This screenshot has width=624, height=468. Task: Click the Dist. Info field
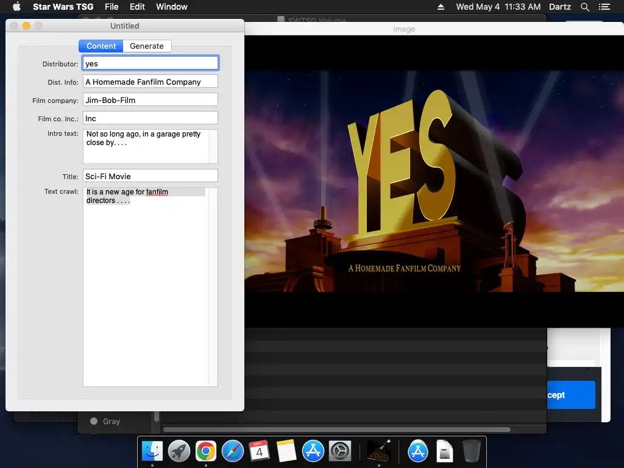tap(151, 82)
